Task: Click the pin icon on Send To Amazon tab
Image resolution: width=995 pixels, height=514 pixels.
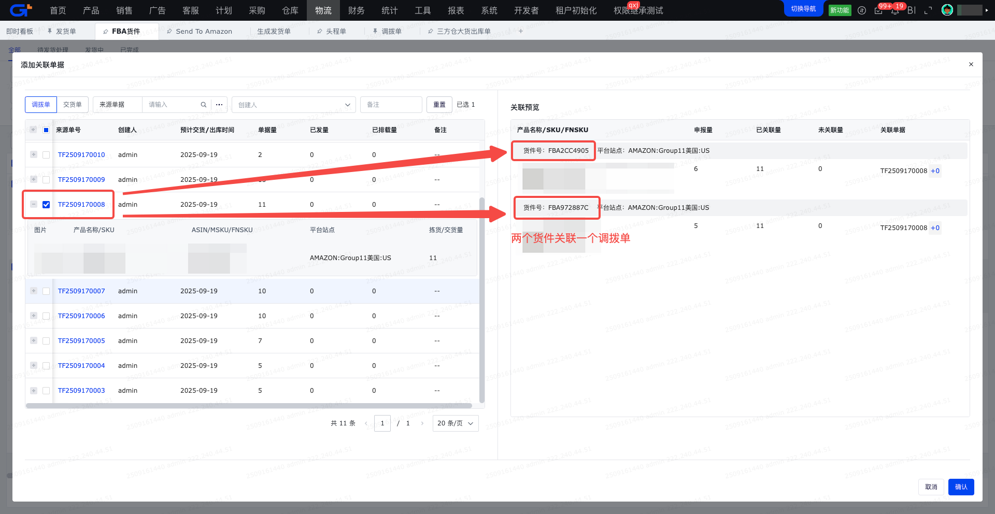Action: pyautogui.click(x=169, y=32)
